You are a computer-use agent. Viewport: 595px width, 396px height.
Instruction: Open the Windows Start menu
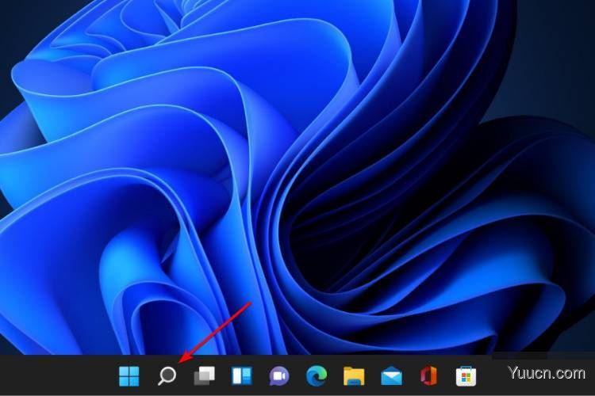(x=129, y=376)
